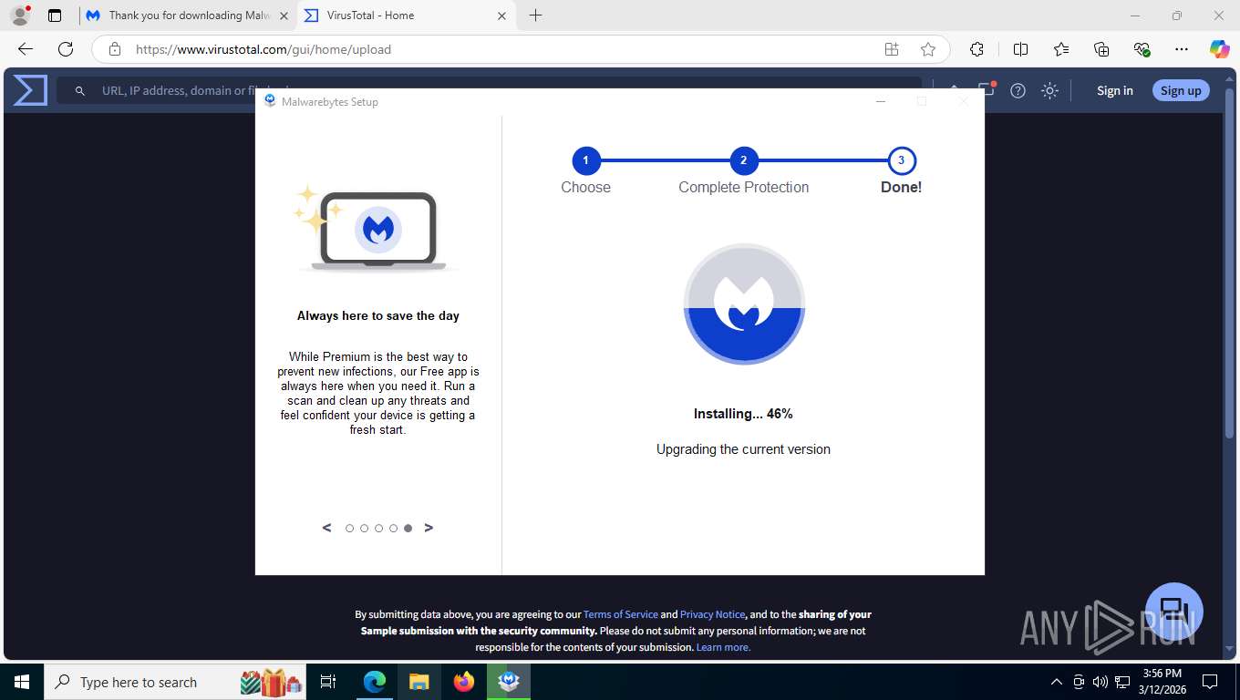This screenshot has width=1240, height=700.
Task: Open the Privacy Notice link
Action: (712, 614)
